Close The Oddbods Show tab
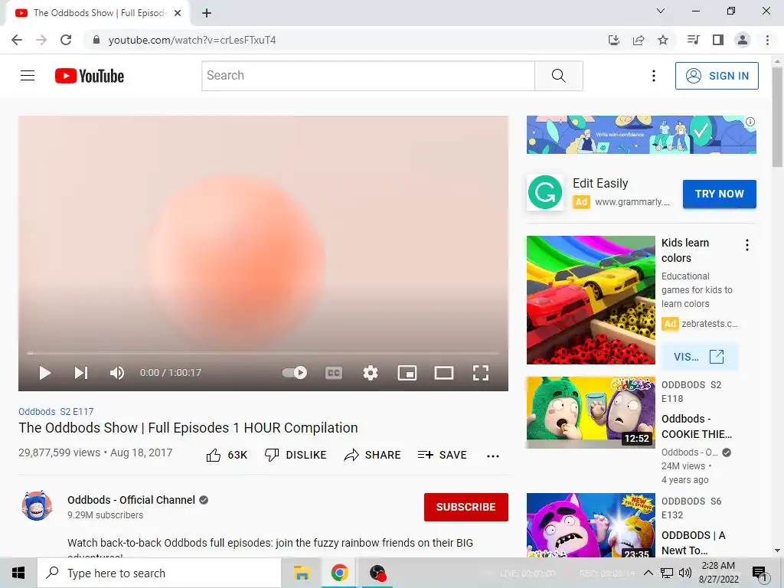 (x=178, y=13)
